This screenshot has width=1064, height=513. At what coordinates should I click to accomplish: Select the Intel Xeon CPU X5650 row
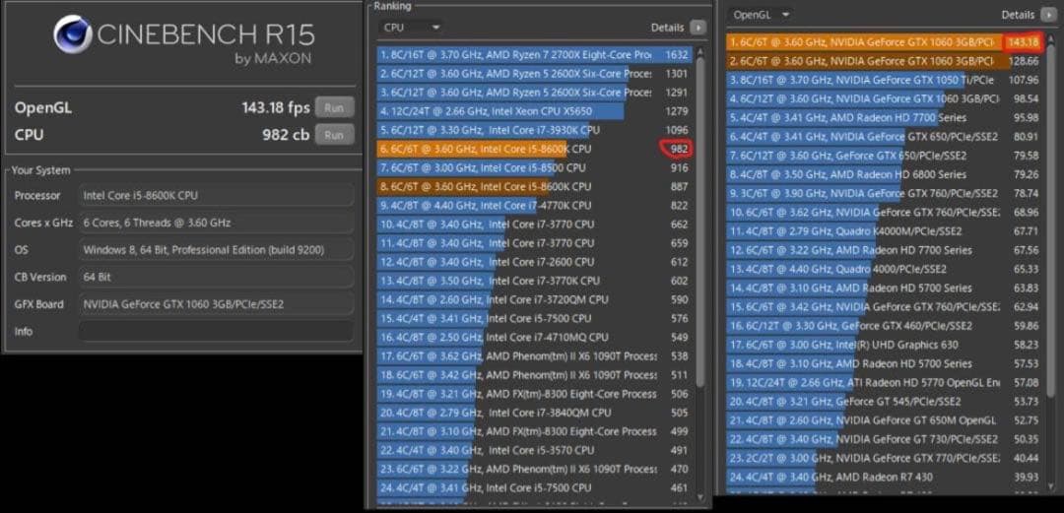point(535,111)
